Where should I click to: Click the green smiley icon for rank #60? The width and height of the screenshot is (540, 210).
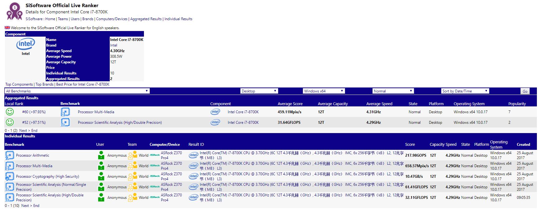point(10,112)
